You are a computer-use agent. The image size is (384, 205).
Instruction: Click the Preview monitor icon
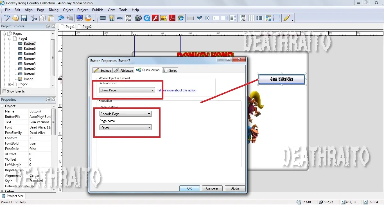click(79, 18)
